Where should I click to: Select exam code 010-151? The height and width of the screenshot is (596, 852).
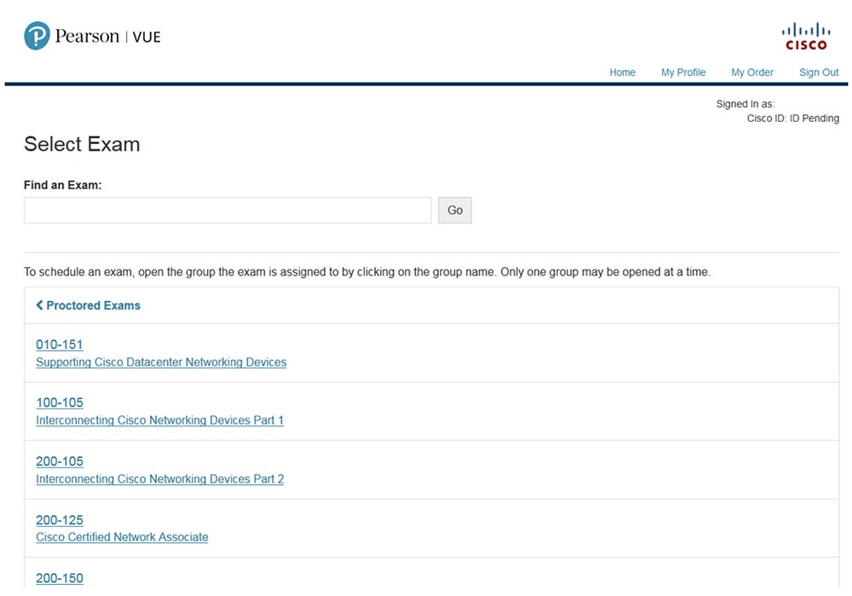(x=60, y=344)
